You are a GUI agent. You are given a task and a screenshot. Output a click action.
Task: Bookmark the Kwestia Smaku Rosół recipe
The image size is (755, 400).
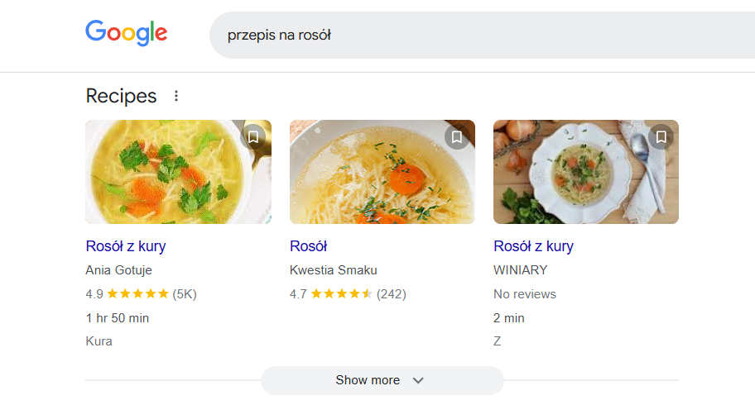pos(457,137)
